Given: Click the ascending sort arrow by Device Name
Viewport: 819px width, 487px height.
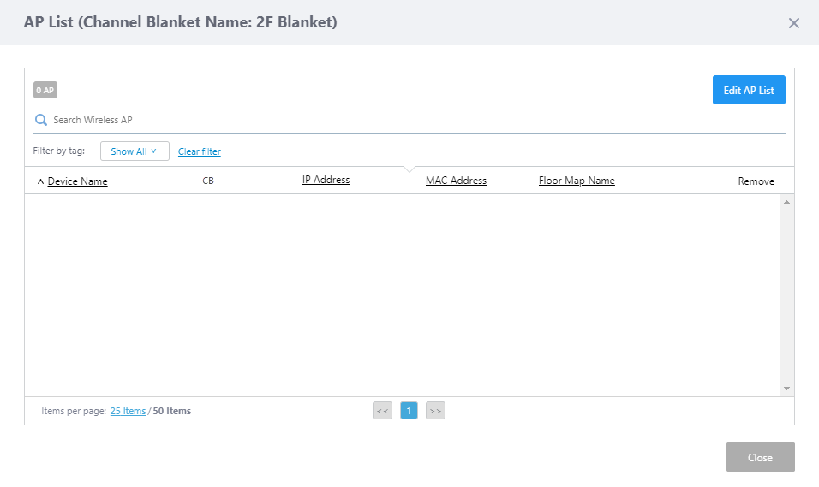Looking at the screenshot, I should point(40,181).
